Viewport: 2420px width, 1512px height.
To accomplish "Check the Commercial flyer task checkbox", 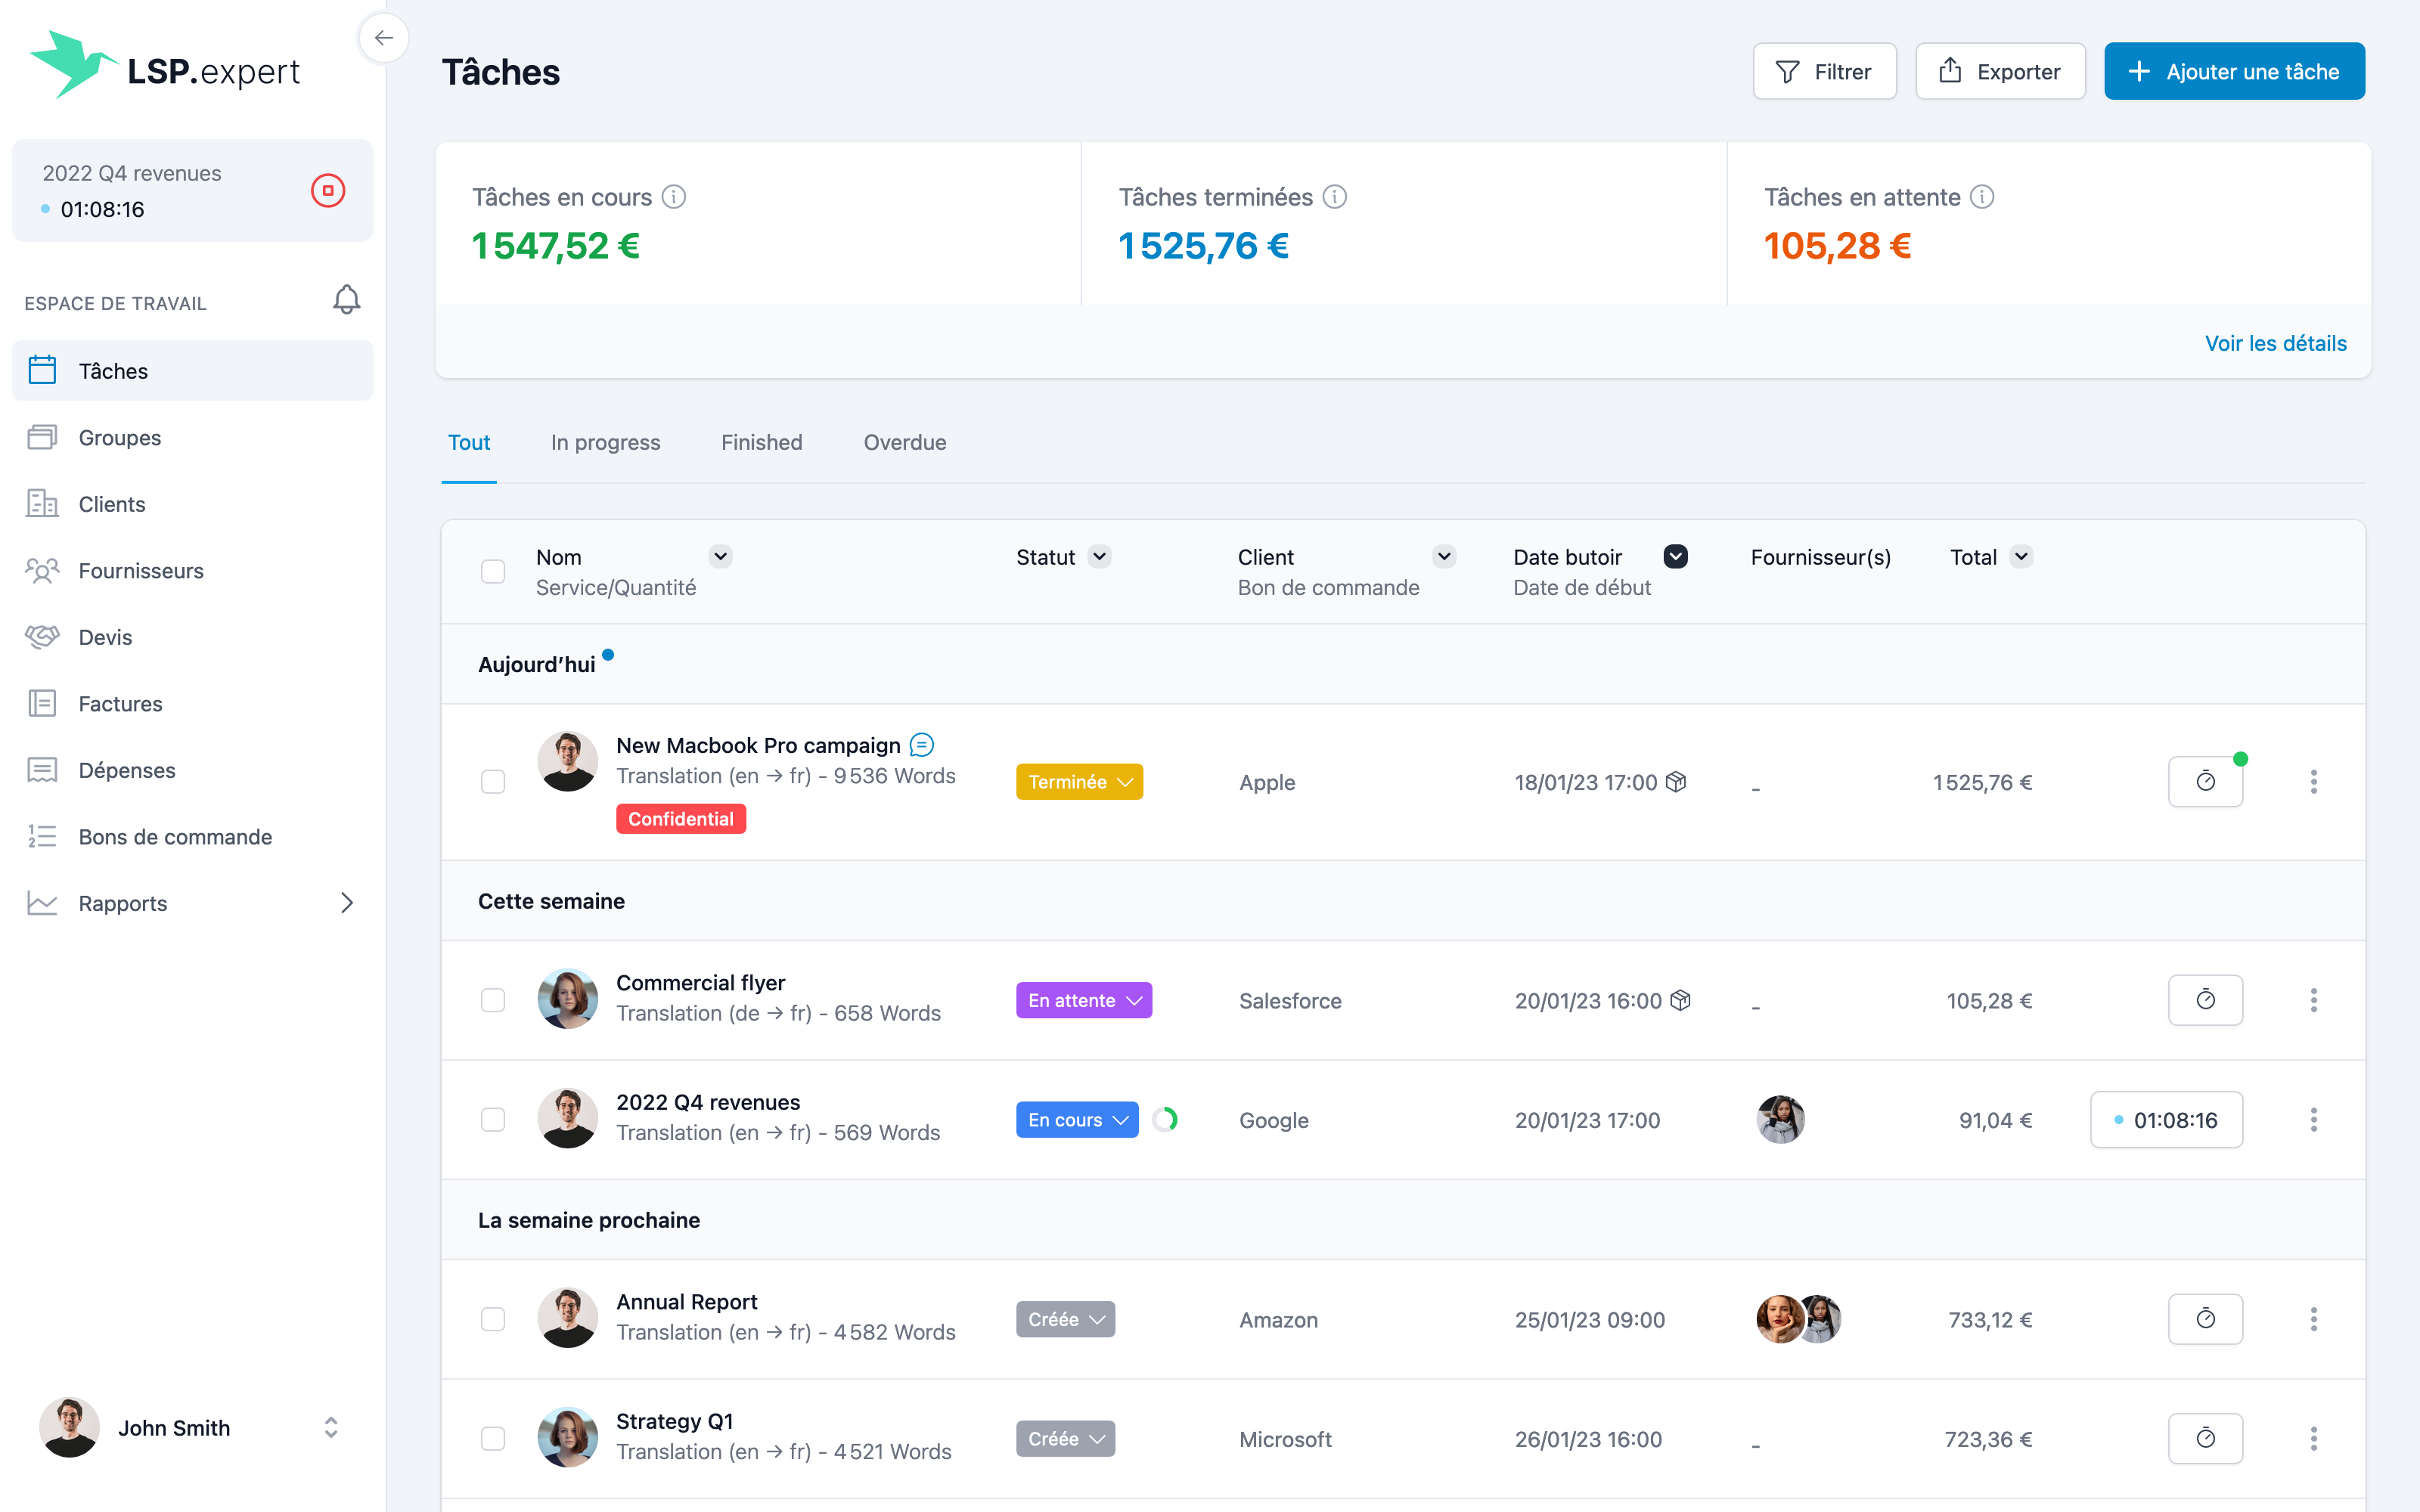I will pos(493,1000).
